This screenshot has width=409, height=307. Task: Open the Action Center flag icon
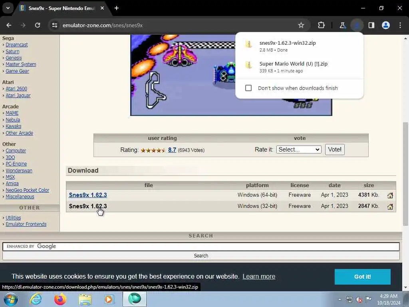point(368,299)
